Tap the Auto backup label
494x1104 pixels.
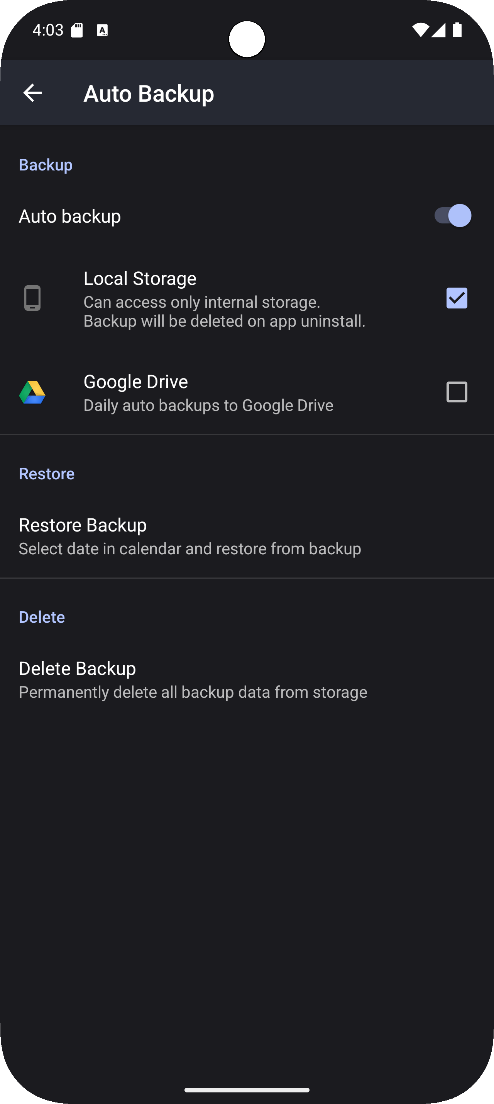(x=70, y=216)
